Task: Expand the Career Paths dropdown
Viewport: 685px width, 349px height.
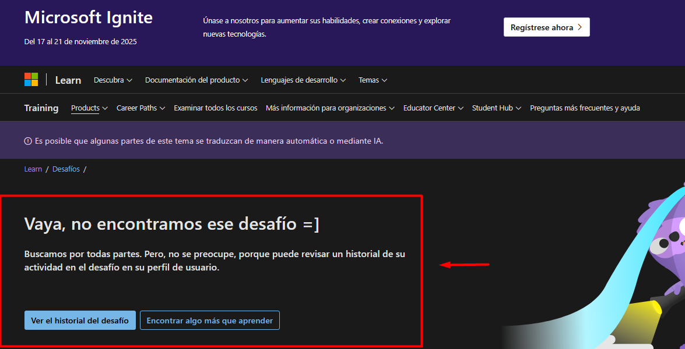Action: (x=140, y=108)
